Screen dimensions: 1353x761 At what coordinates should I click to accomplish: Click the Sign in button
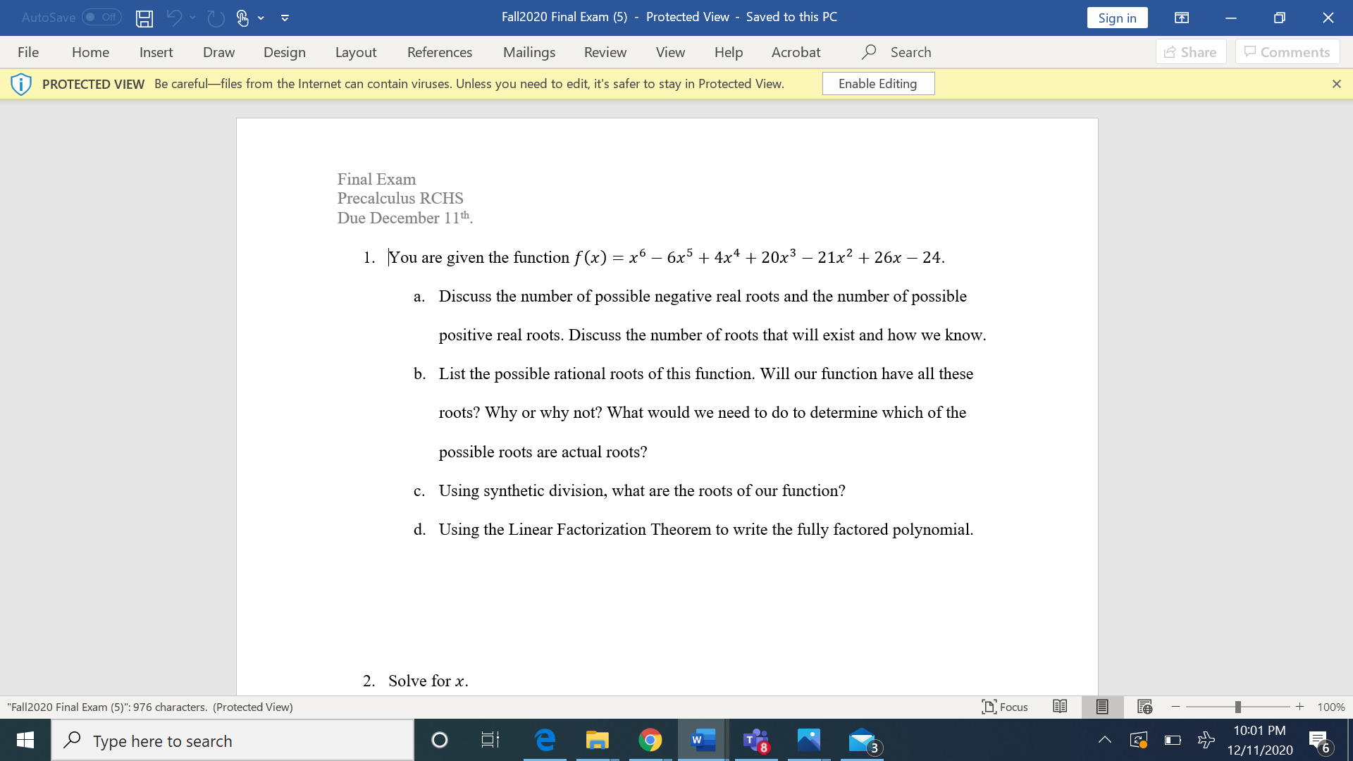1117,18
